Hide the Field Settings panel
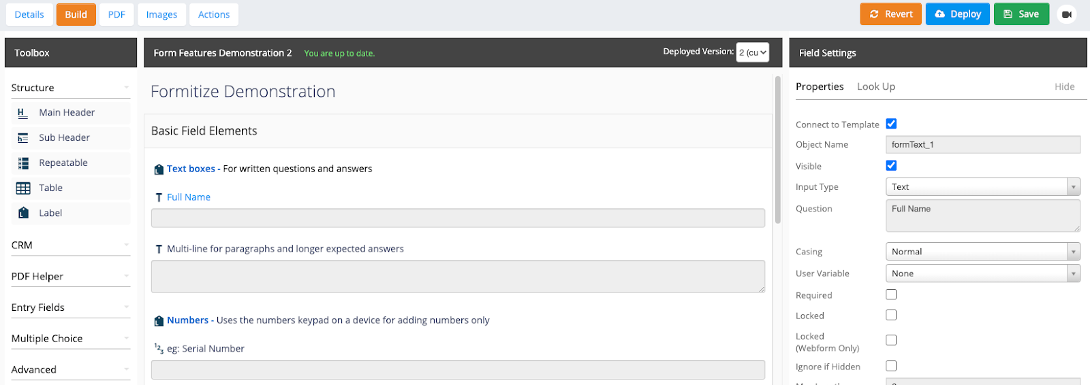1090x385 pixels. point(1064,86)
